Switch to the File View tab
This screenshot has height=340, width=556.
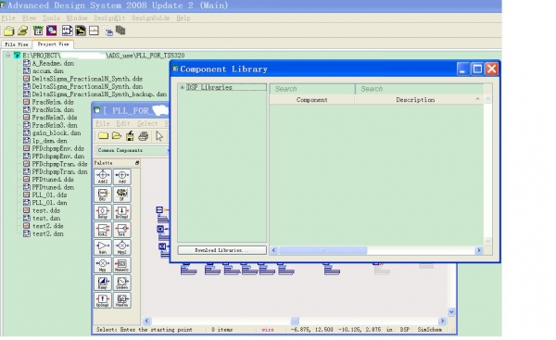coord(17,44)
